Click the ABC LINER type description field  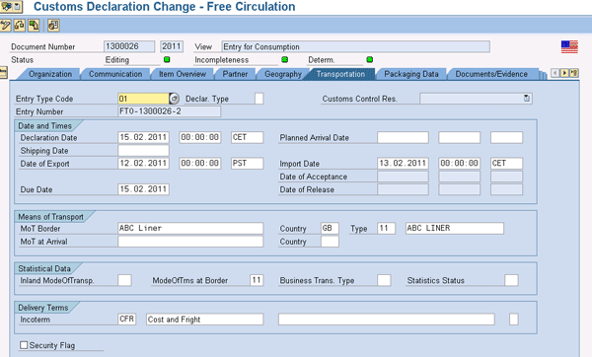point(455,229)
